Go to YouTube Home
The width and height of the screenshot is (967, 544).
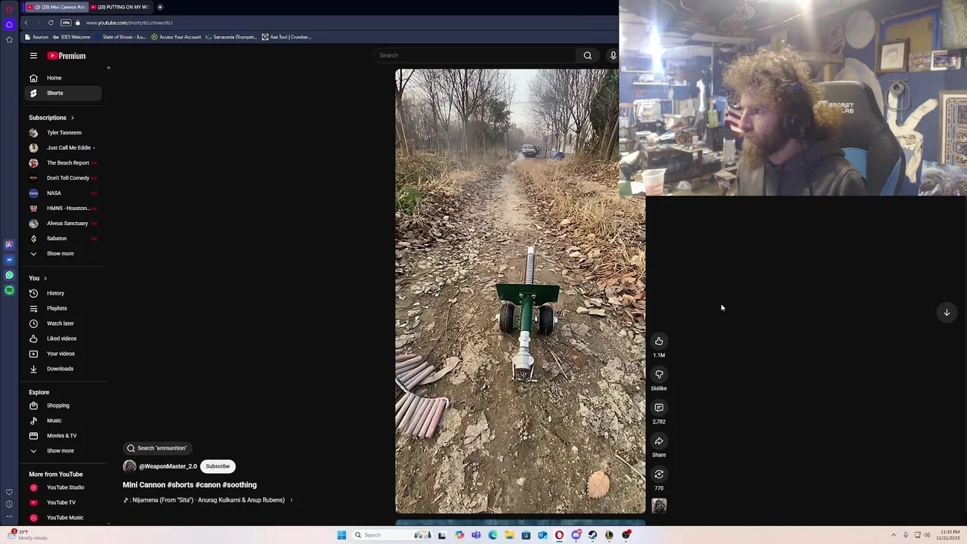coord(63,78)
